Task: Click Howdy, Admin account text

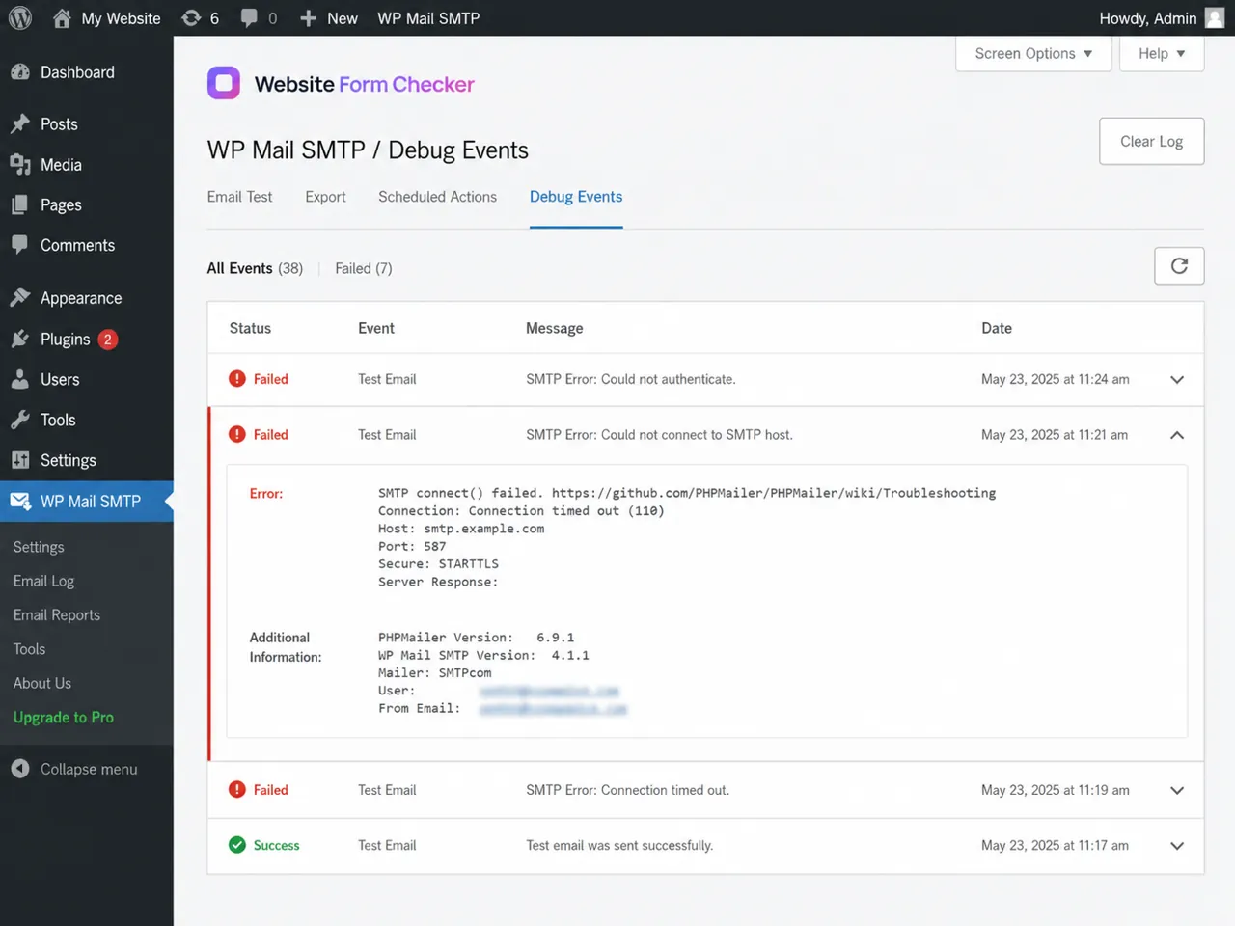Action: coord(1148,18)
